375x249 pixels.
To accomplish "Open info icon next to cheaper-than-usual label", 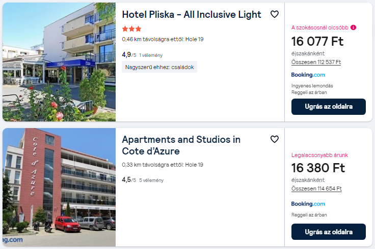I will point(354,27).
